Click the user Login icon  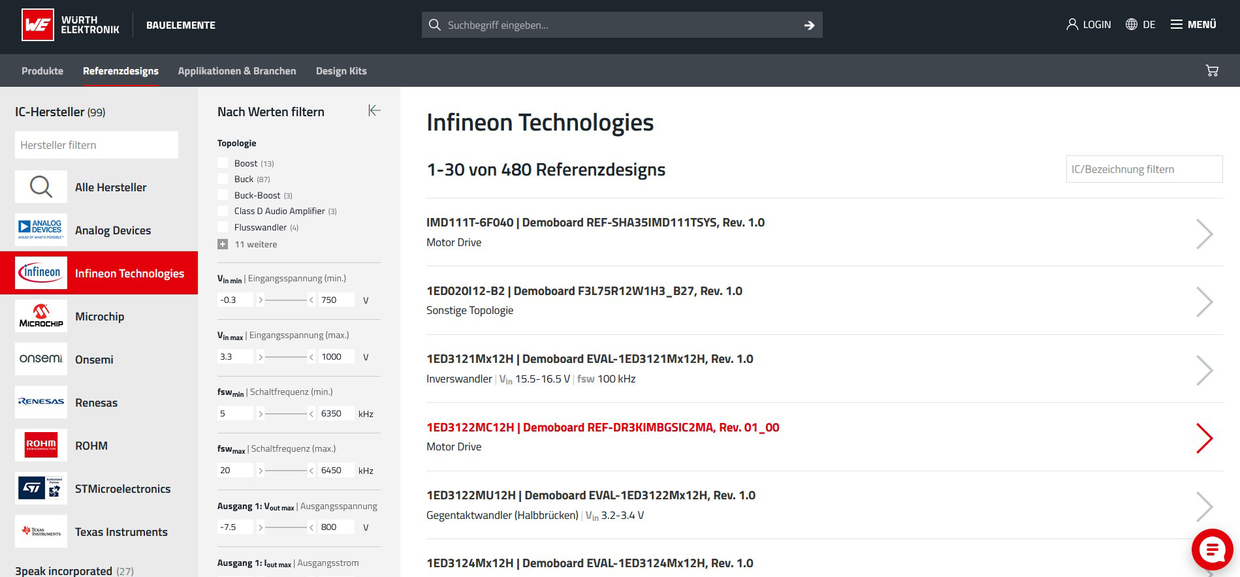click(1072, 25)
